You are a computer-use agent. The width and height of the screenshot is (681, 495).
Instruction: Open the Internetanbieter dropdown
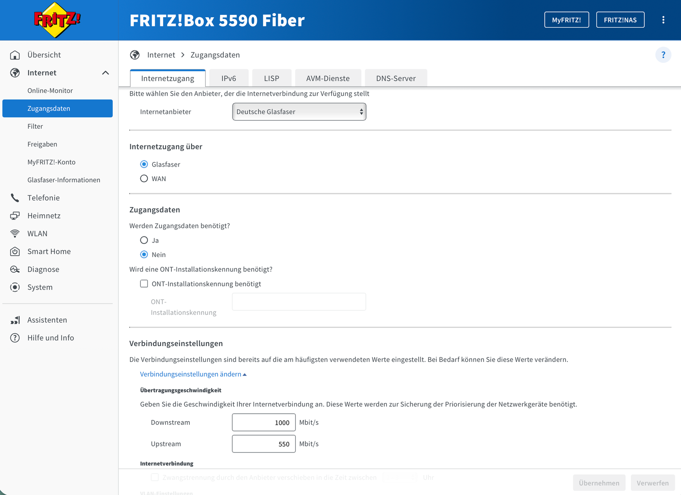pos(299,112)
